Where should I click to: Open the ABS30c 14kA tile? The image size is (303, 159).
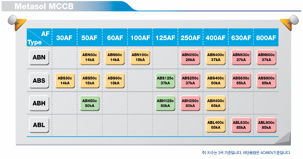(x=65, y=81)
